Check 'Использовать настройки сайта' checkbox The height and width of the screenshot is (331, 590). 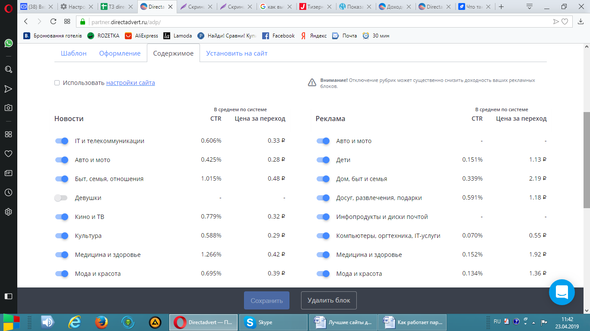(57, 83)
